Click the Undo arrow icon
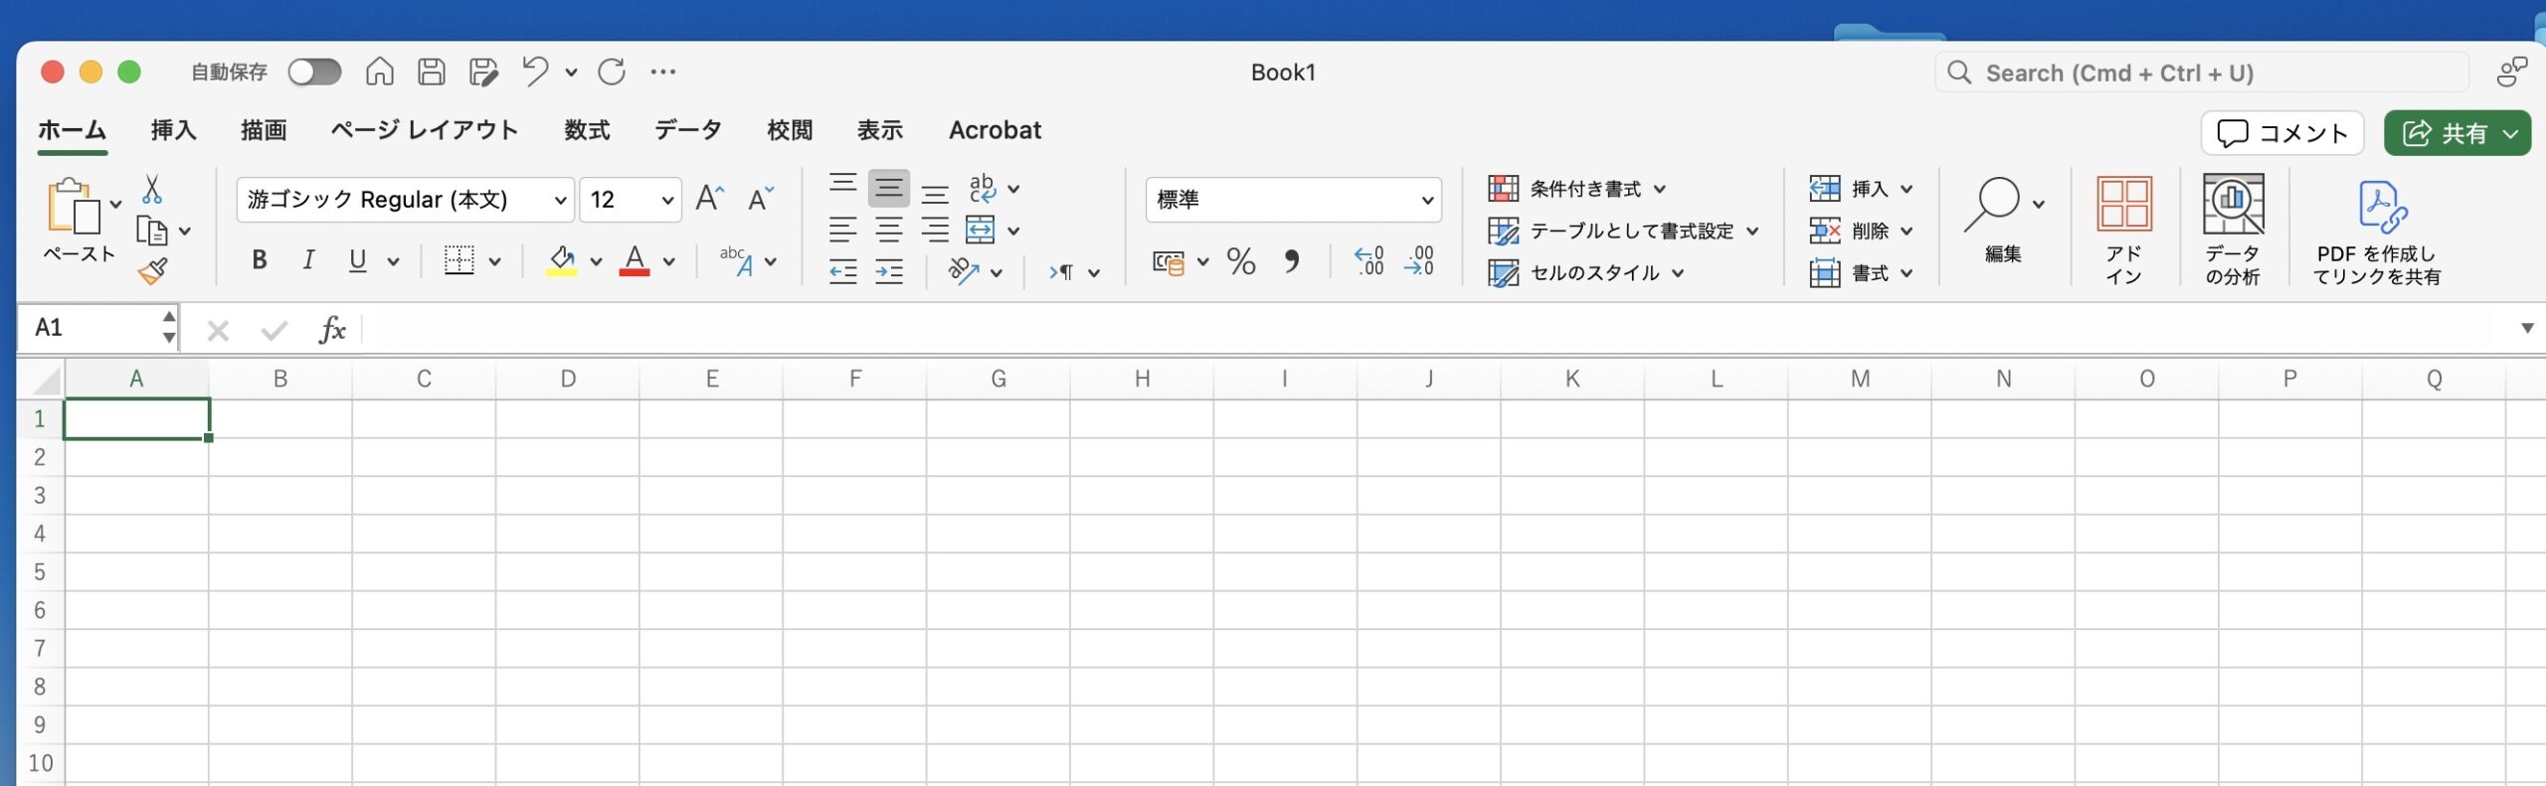This screenshot has height=786, width=2546. [535, 72]
